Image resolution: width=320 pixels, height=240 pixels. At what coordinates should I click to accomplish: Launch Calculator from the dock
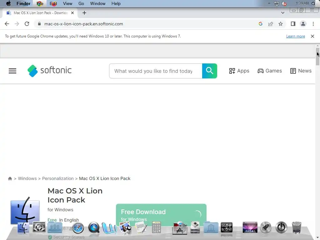pos(156,227)
